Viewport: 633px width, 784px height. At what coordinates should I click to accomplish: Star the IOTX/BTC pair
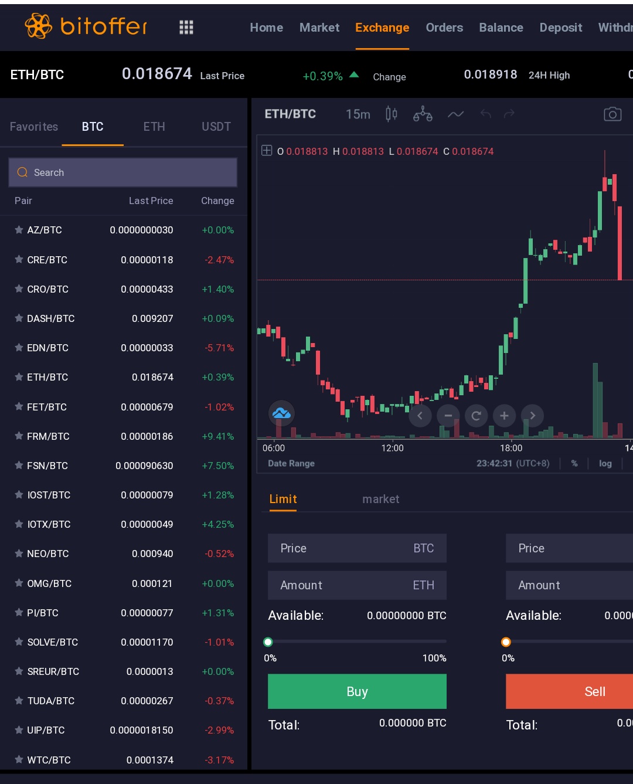pos(19,524)
